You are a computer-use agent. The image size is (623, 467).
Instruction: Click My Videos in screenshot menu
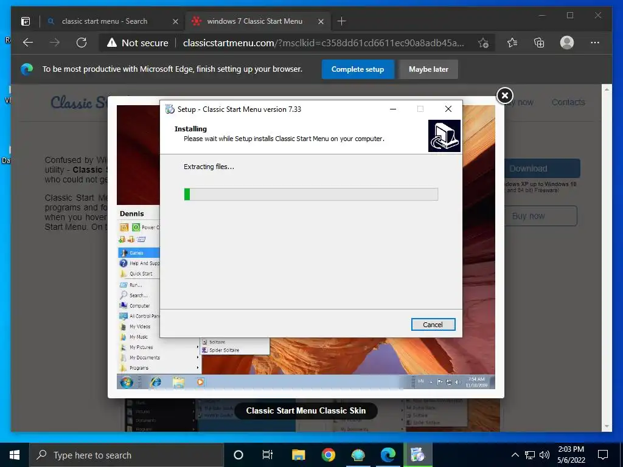click(139, 327)
